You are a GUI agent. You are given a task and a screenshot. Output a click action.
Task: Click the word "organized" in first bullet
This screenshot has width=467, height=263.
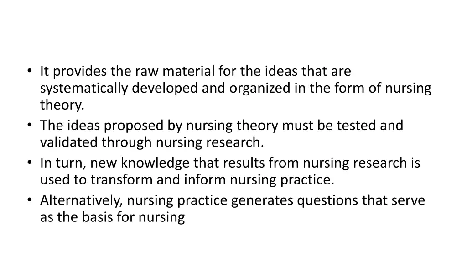click(x=259, y=89)
